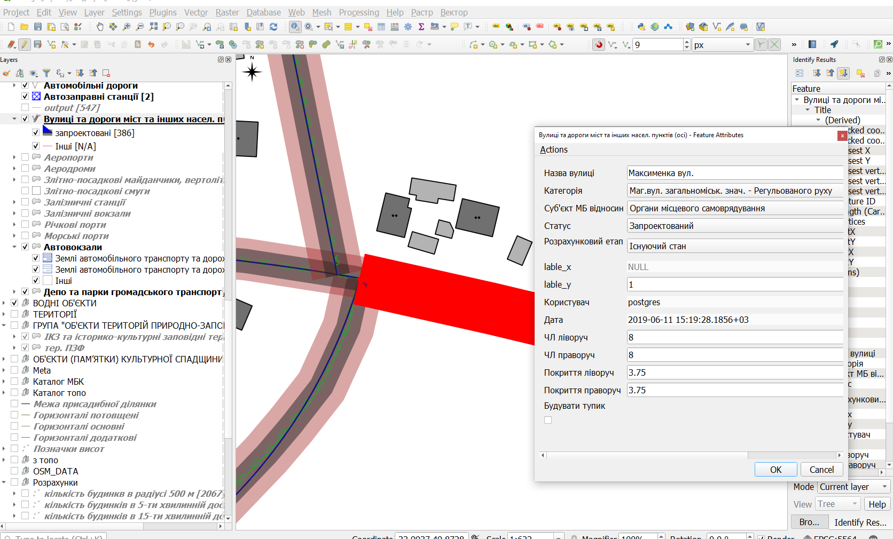
Task: Check the Будувати тупик checkbox
Action: coord(548,420)
